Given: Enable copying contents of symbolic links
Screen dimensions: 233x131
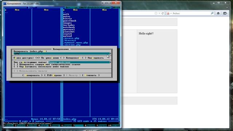Looking at the screenshot, I should click(47, 64).
